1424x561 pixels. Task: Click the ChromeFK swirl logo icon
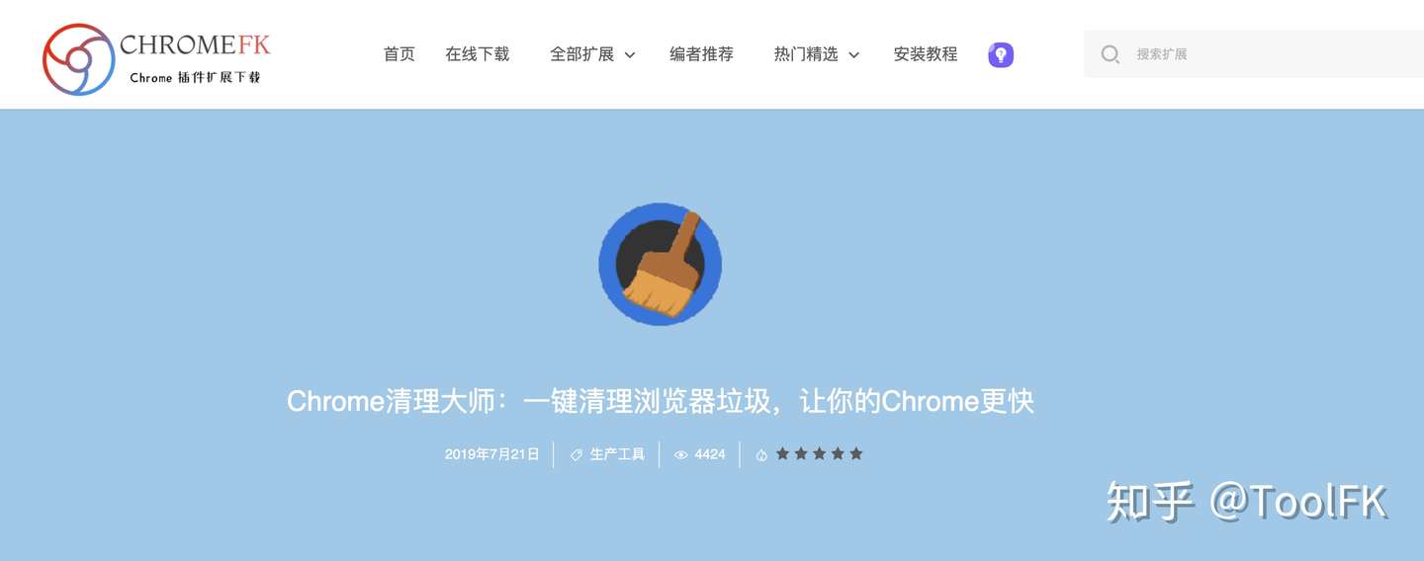pos(79,59)
